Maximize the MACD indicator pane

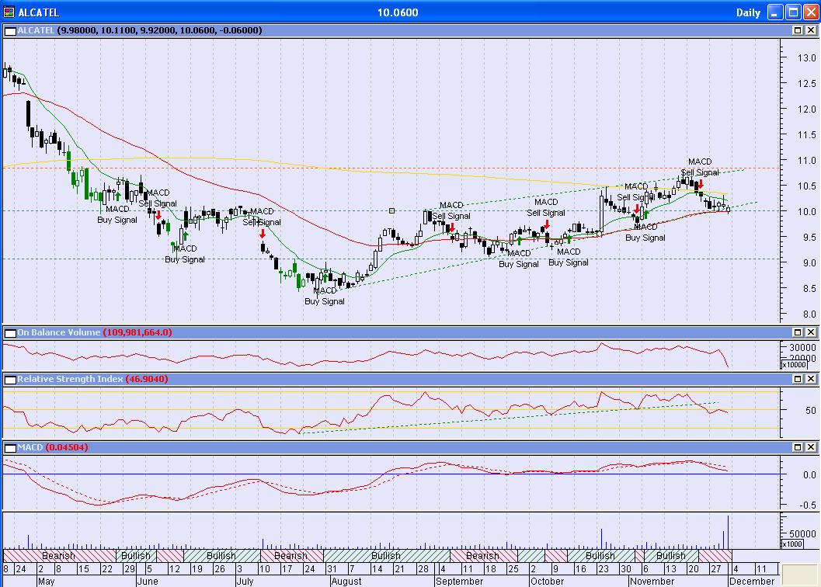pos(798,447)
